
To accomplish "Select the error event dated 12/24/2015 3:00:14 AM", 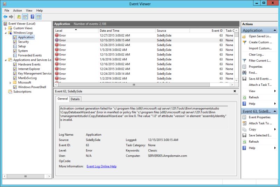I will click(x=144, y=74).
